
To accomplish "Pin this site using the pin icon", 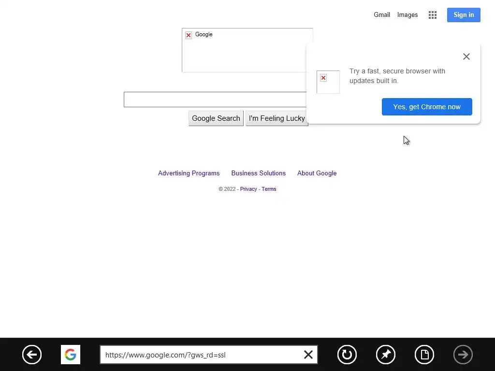I will coord(386,355).
